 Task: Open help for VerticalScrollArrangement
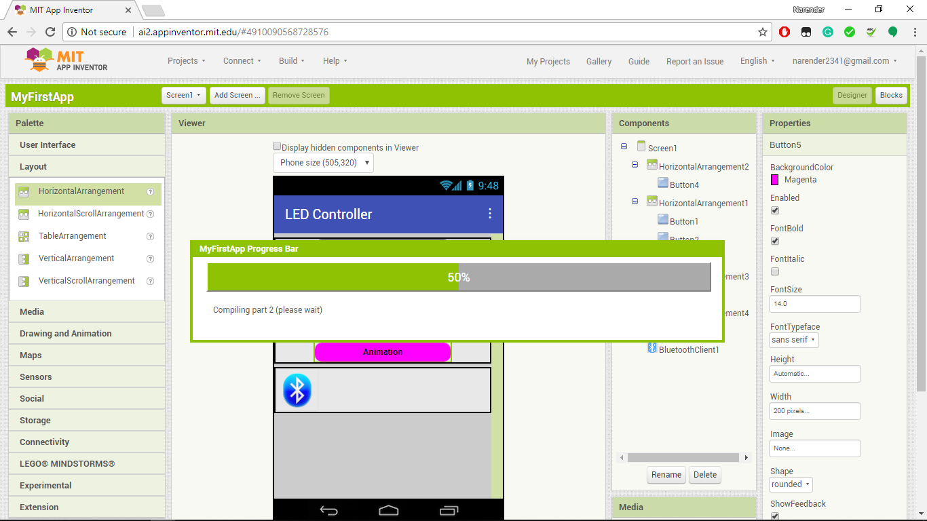point(151,282)
